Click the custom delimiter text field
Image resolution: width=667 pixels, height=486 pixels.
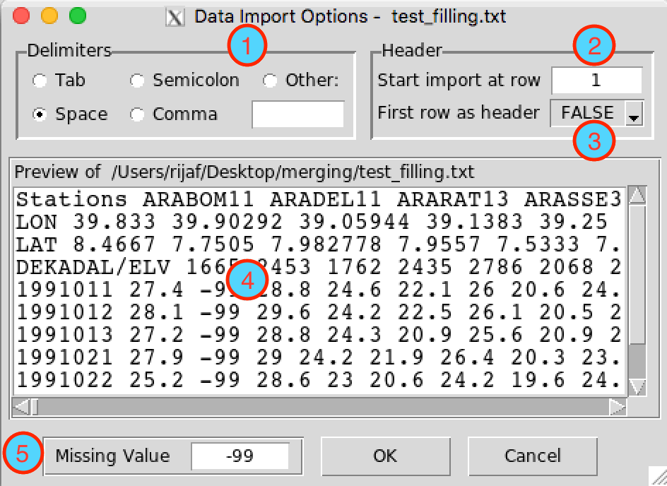297,114
